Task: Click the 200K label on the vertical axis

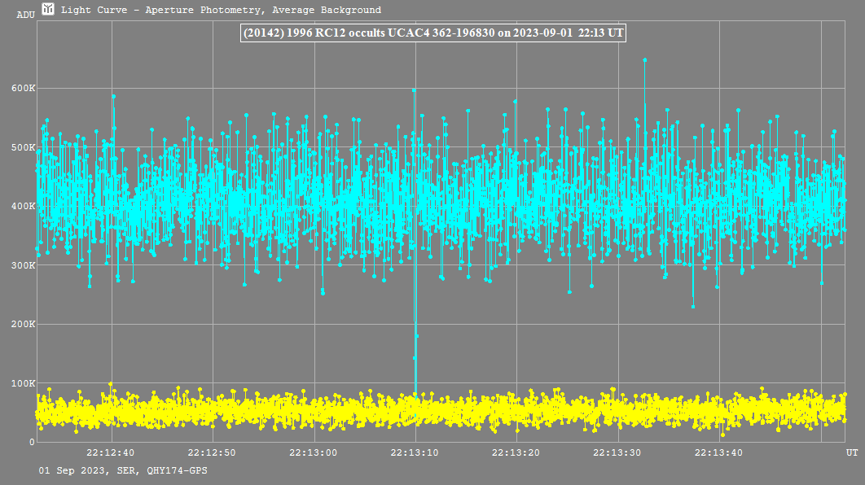Action: point(22,325)
